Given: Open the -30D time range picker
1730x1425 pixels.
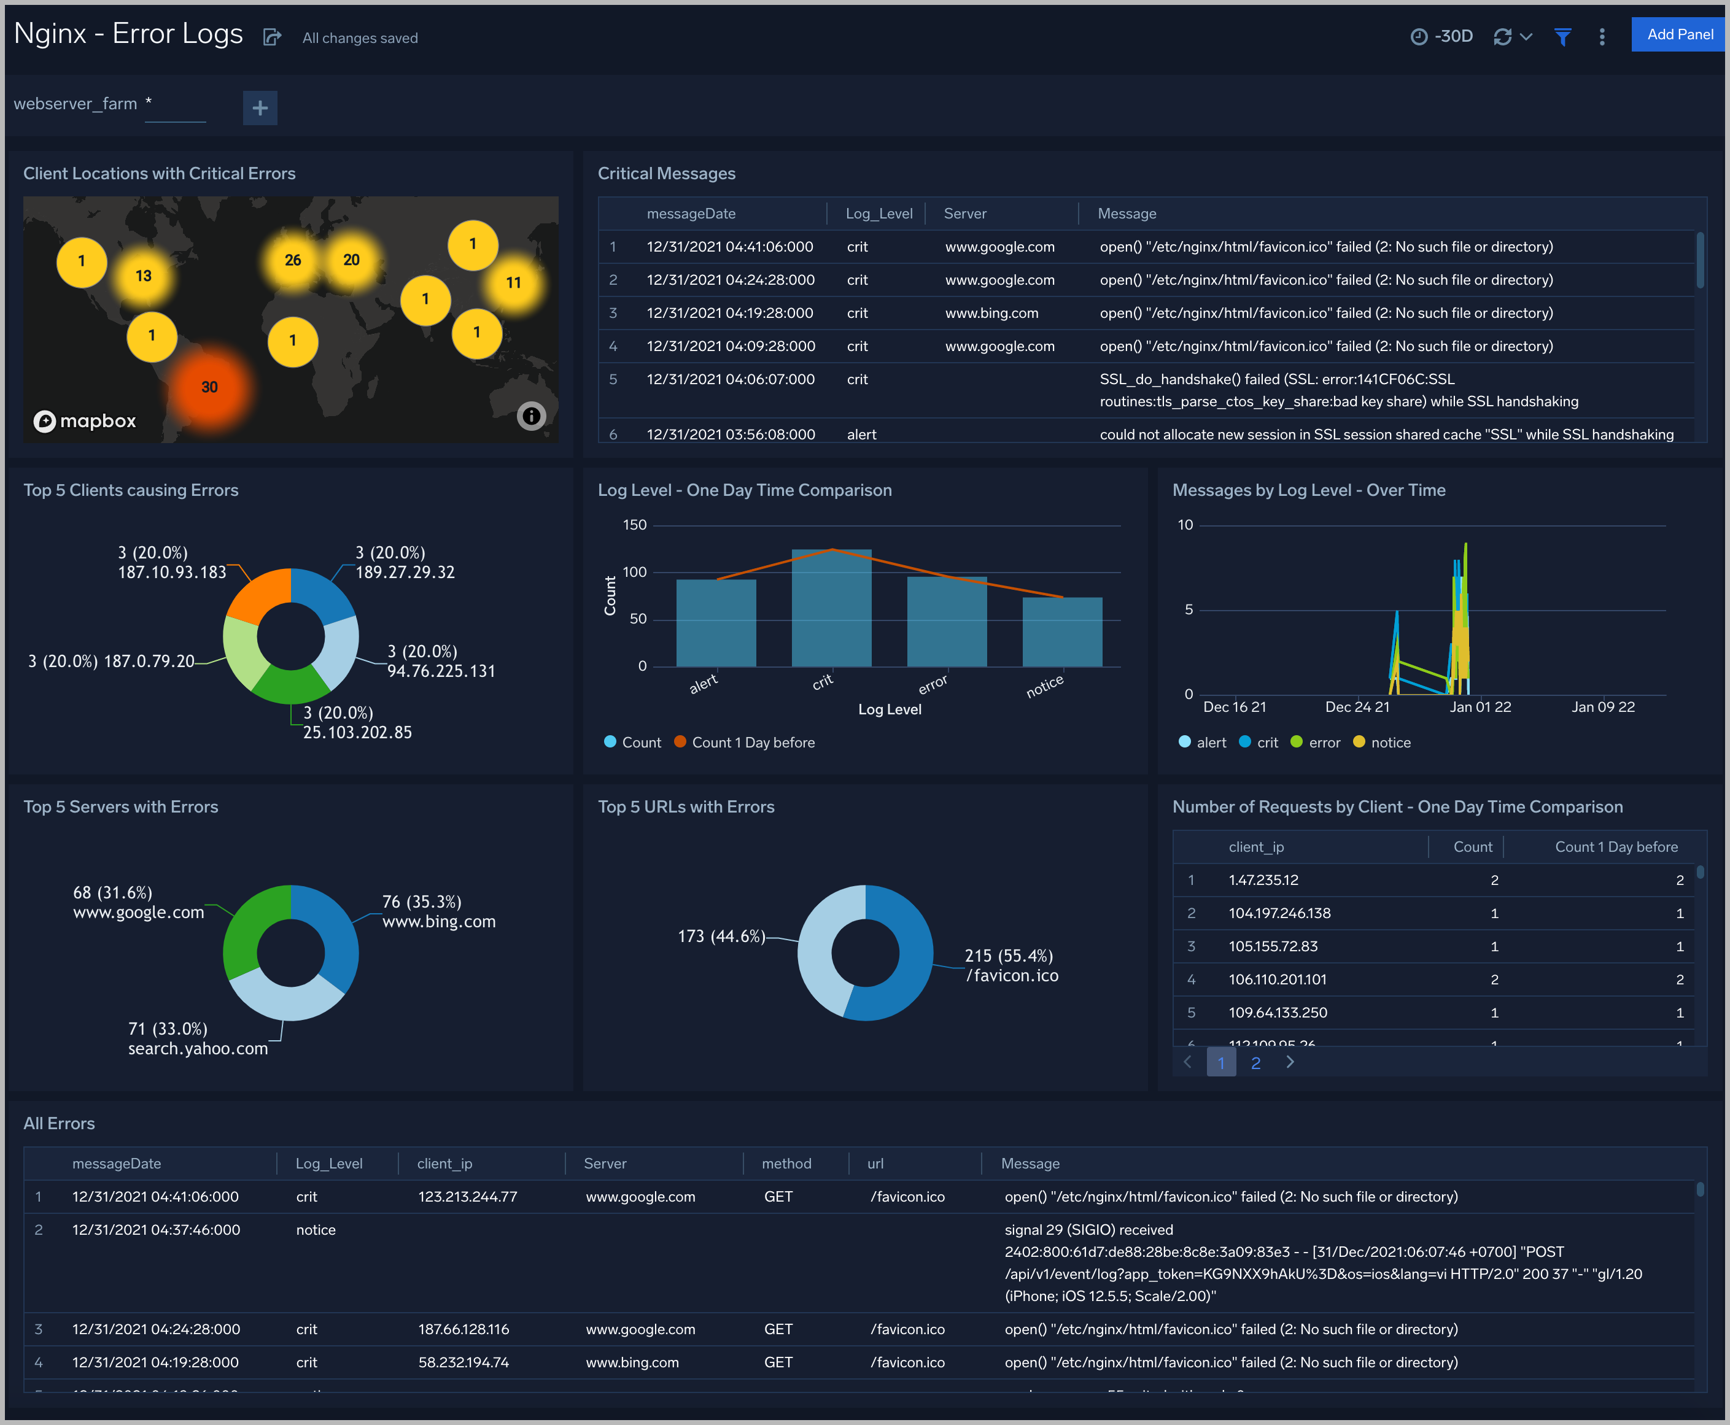Looking at the screenshot, I should [x=1442, y=36].
